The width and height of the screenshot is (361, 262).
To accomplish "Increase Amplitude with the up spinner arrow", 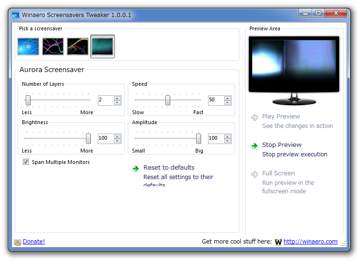I will pos(228,136).
